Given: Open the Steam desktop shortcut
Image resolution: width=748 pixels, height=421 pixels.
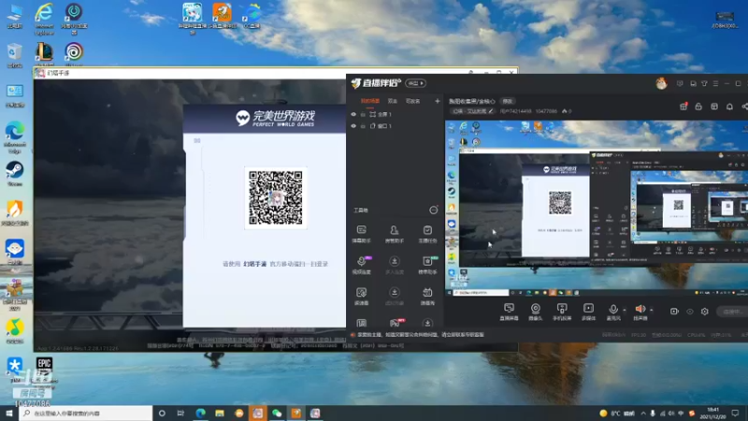Looking at the screenshot, I should click(x=15, y=173).
